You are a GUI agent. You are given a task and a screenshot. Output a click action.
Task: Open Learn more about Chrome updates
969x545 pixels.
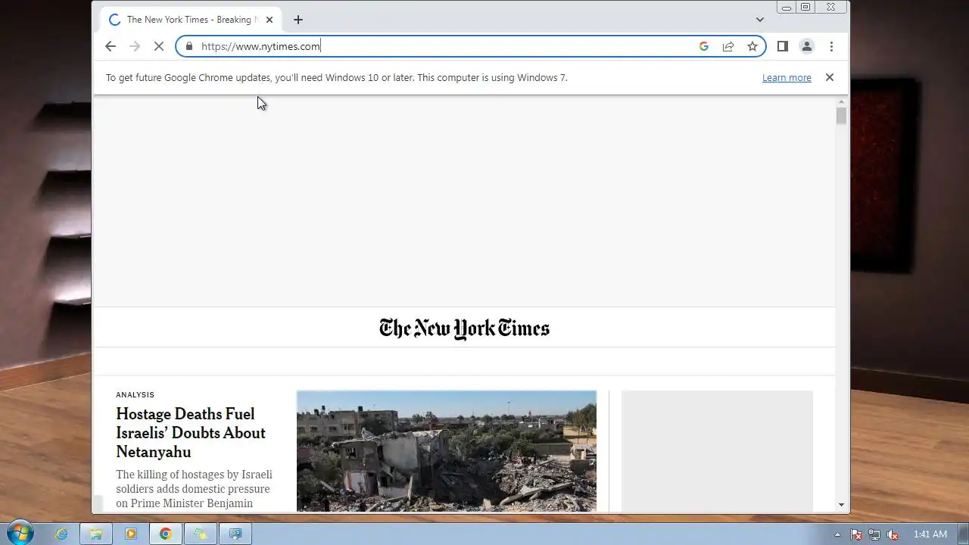pyautogui.click(x=787, y=77)
